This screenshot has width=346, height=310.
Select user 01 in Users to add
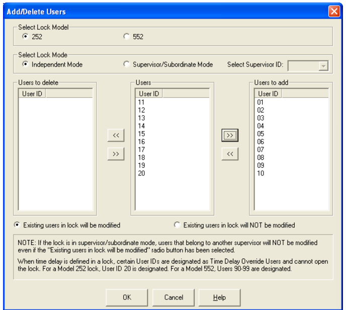coord(261,102)
